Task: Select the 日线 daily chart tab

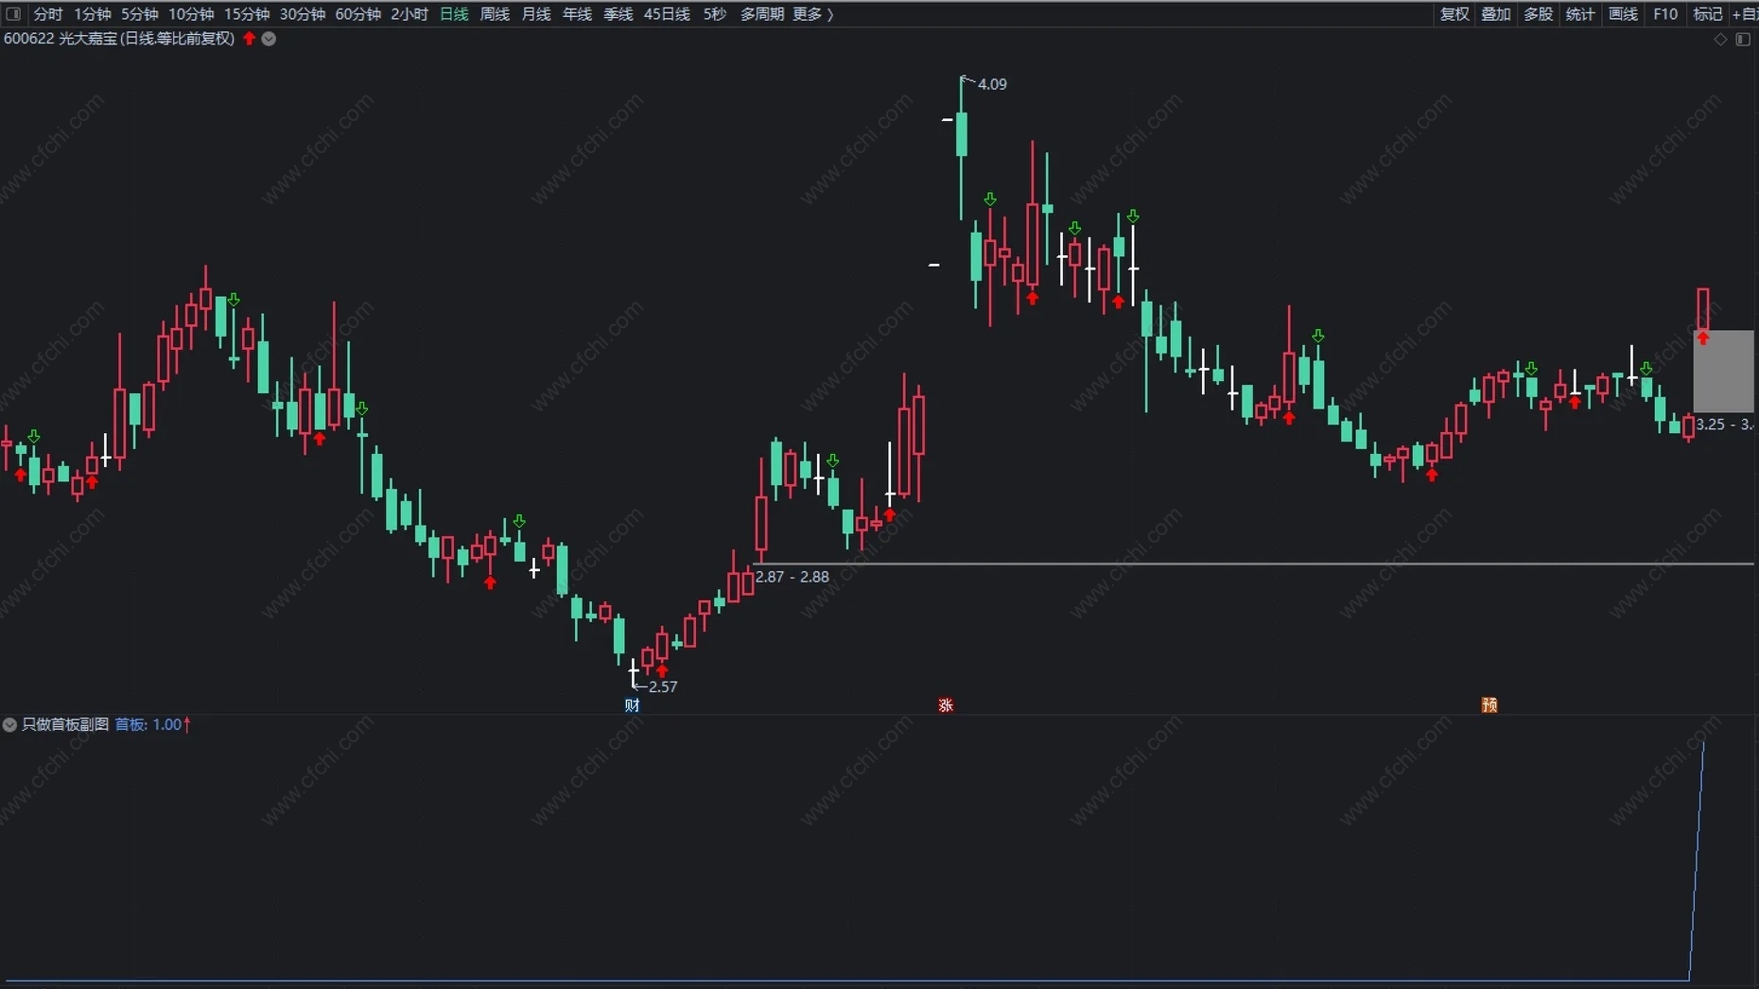Action: pyautogui.click(x=454, y=14)
